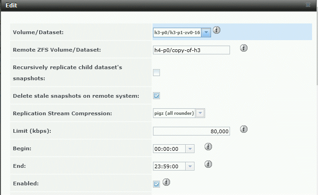Screen dimensions: 318x195
Task: Enable recursive replication of child dataset snapshots
Action: tap(157, 72)
